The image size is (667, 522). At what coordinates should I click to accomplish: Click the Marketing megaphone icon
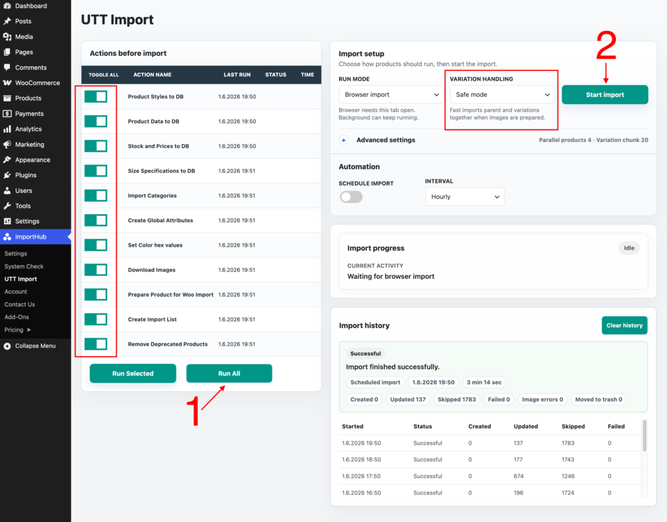[x=7, y=144]
